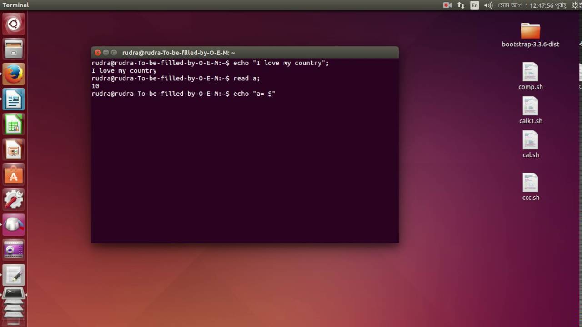The width and height of the screenshot is (582, 327).
Task: Click the red recording indicator in top panel
Action: 447,5
